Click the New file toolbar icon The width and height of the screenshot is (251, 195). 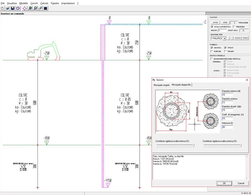[2, 8]
